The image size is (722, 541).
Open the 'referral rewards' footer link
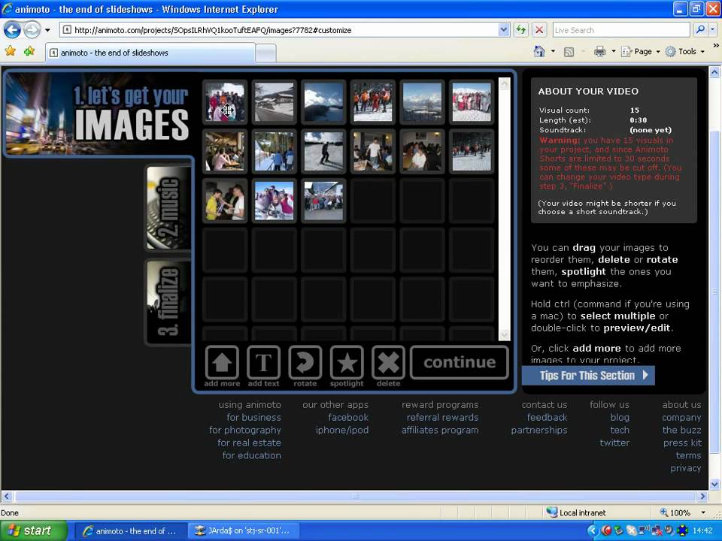point(442,417)
